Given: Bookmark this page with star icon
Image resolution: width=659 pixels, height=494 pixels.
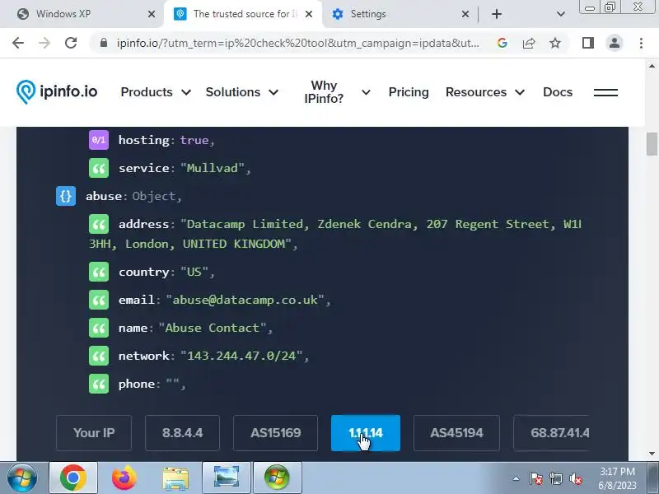Looking at the screenshot, I should [x=555, y=43].
